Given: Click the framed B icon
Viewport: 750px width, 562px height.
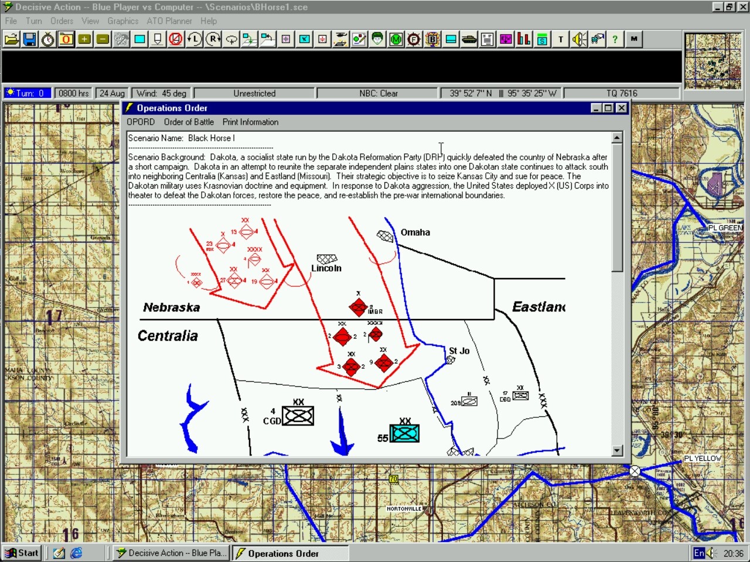Looking at the screenshot, I should [x=432, y=39].
